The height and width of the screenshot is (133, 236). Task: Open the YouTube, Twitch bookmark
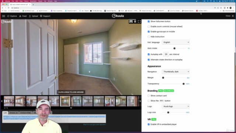202,11
